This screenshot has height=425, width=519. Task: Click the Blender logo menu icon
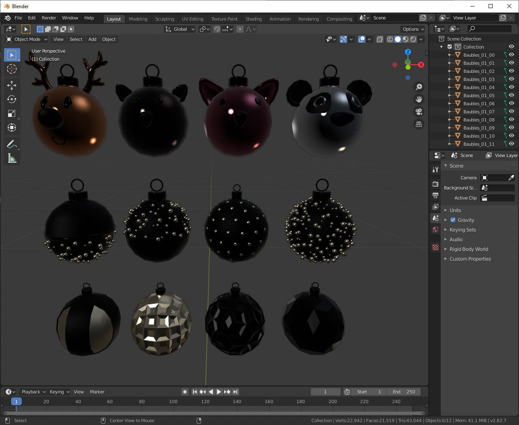(x=7, y=18)
